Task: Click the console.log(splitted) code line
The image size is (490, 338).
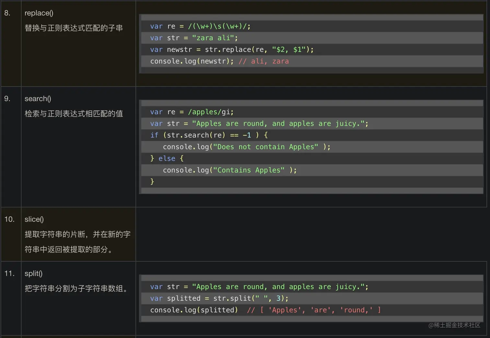Action: point(194,310)
